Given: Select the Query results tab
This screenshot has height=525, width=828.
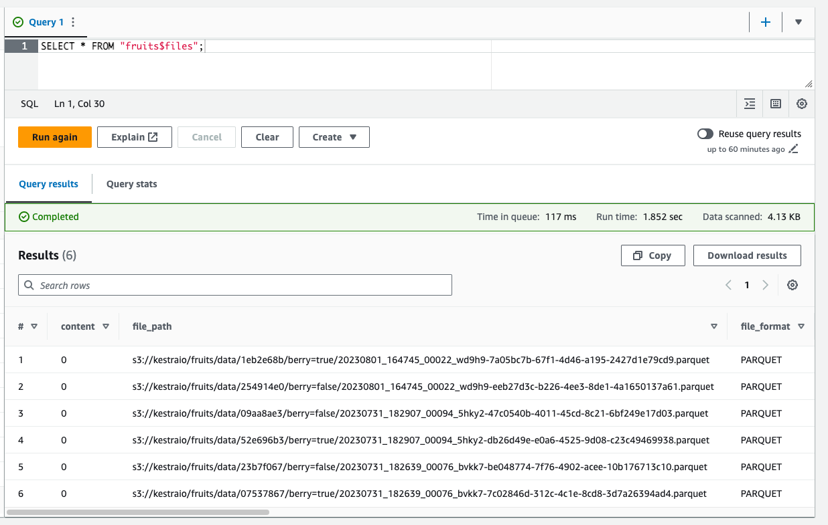Looking at the screenshot, I should point(48,184).
